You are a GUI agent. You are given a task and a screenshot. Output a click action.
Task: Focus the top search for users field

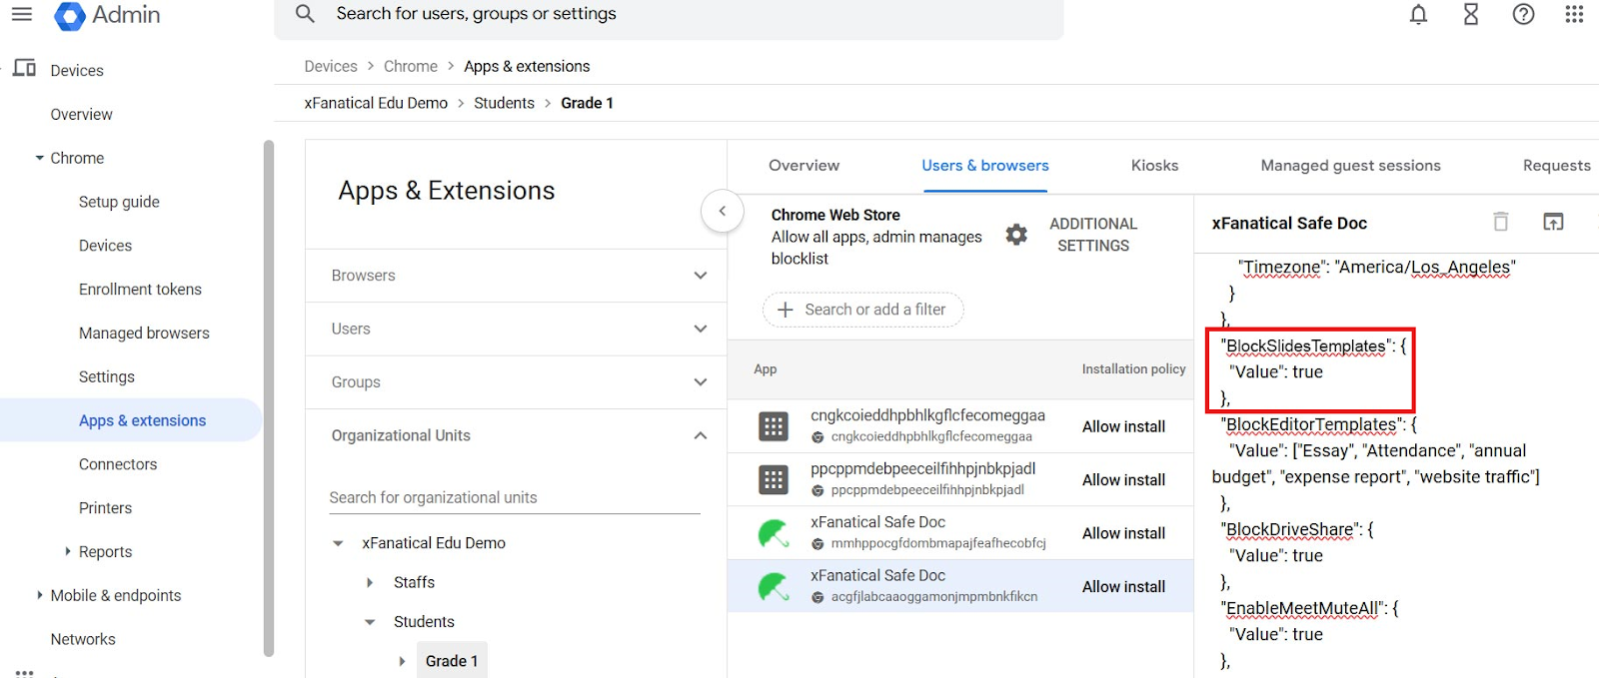669,15
